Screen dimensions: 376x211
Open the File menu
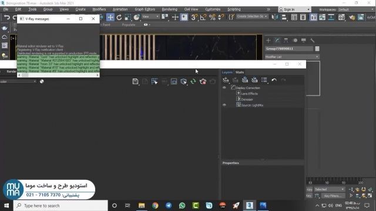[6, 9]
